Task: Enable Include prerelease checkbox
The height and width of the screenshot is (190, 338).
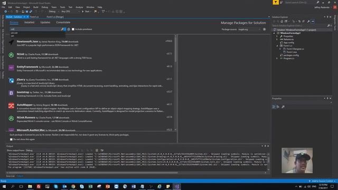Action: click(73, 29)
